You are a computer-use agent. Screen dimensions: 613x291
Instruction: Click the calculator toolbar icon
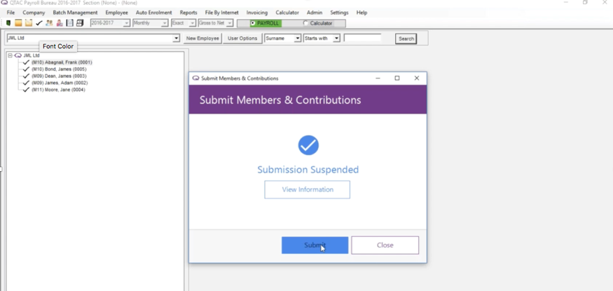pos(80,23)
